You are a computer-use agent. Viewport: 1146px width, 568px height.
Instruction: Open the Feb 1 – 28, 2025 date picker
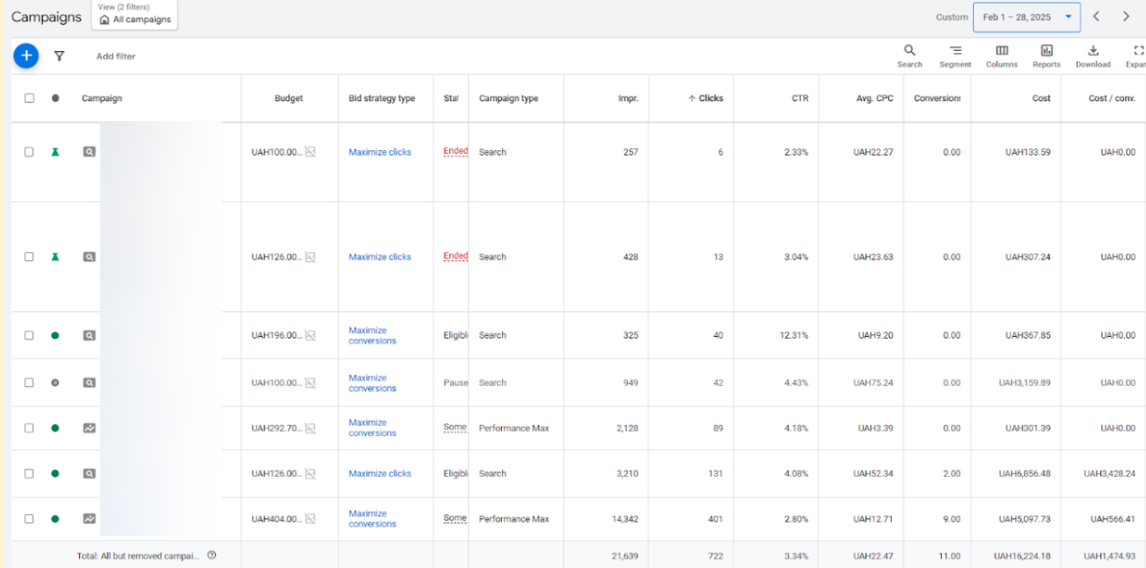coord(1027,17)
